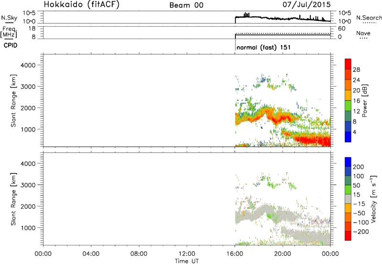382x264 pixels.
Task: Click the 'Time UT' axis label
Action: [187, 261]
